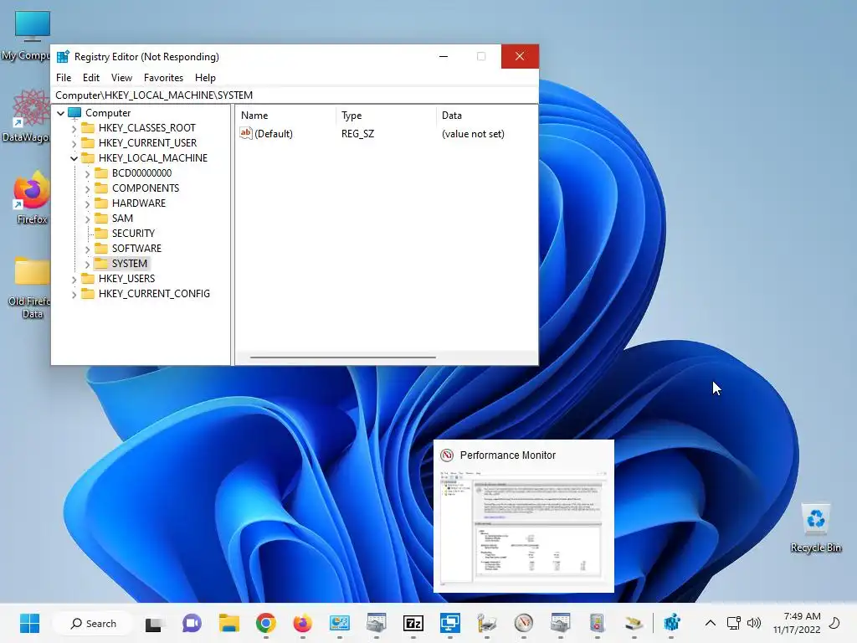Viewport: 857px width, 643px height.
Task: Open the Help menu
Action: coord(205,78)
